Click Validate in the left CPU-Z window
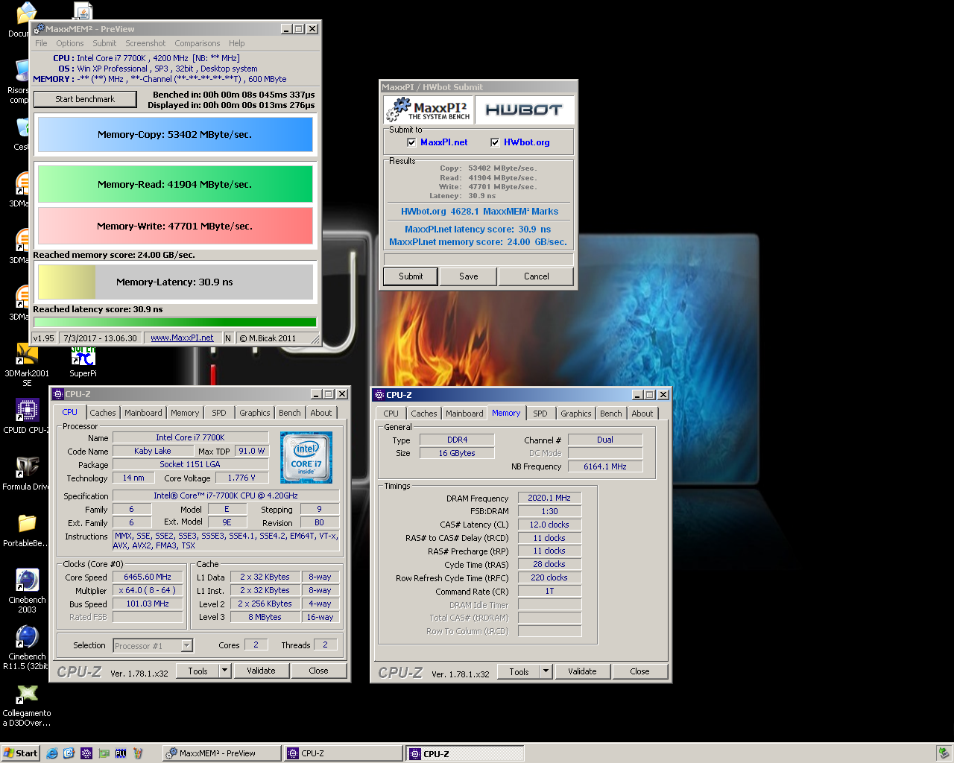The width and height of the screenshot is (954, 763). coord(261,671)
